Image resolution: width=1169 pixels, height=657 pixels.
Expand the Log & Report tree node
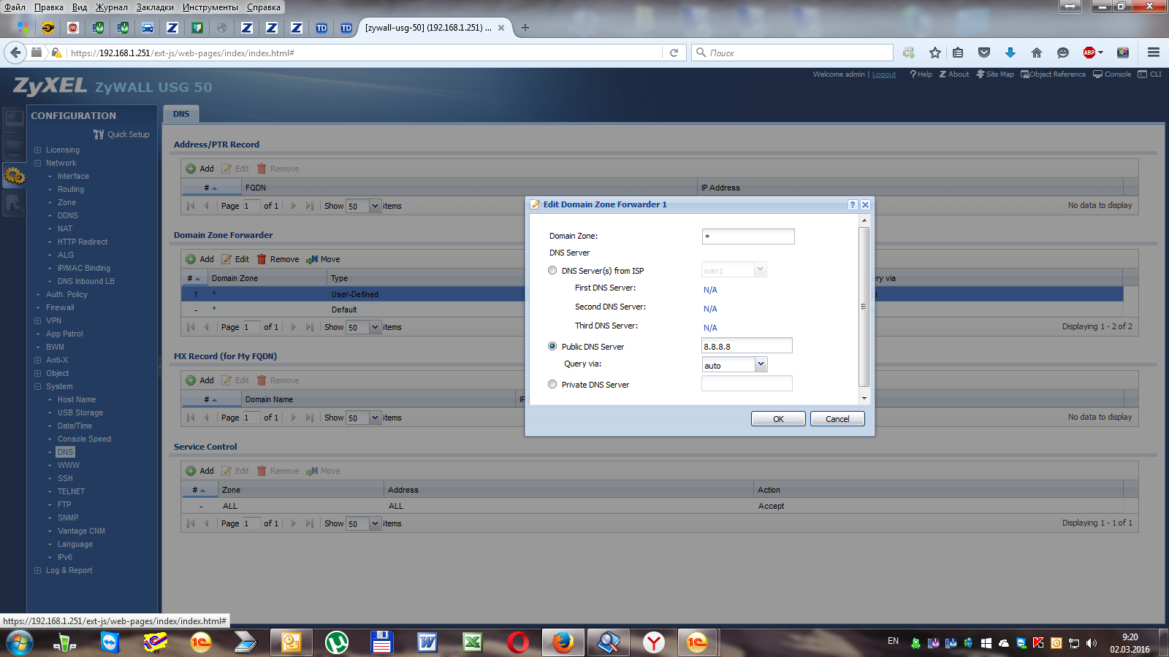click(37, 571)
